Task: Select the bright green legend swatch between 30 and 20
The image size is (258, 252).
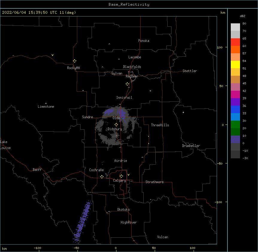Action: (235, 125)
